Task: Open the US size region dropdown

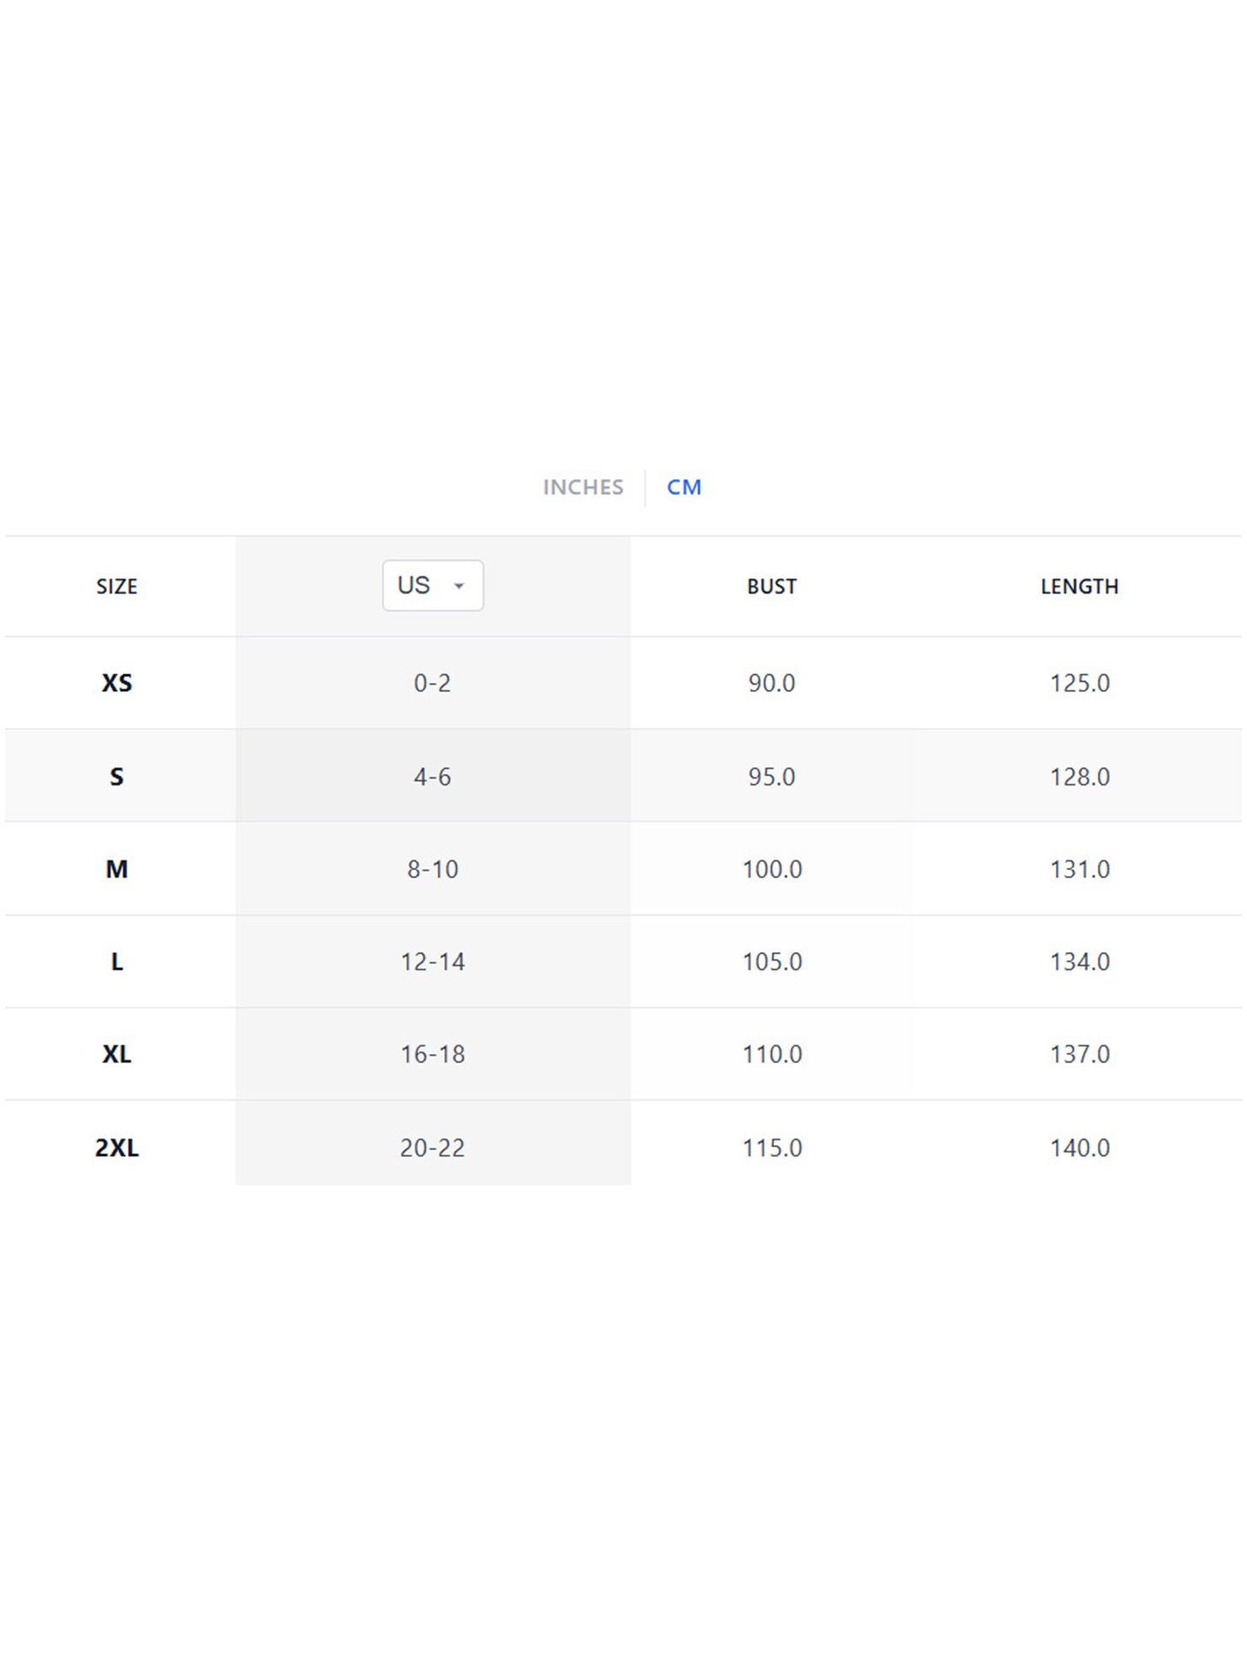Action: pyautogui.click(x=432, y=585)
